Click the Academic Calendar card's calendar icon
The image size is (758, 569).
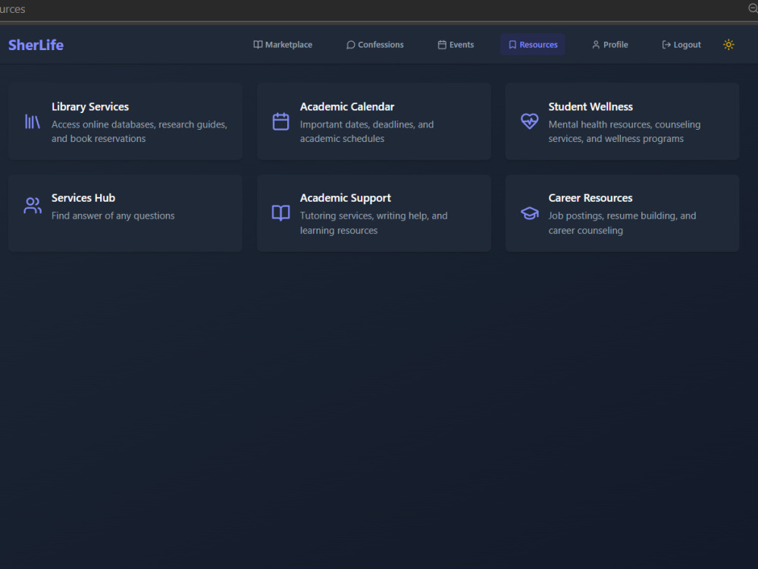tap(280, 121)
